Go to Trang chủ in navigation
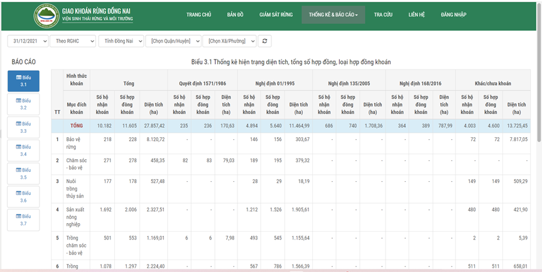 point(198,14)
